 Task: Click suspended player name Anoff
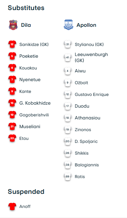tap(25, 207)
